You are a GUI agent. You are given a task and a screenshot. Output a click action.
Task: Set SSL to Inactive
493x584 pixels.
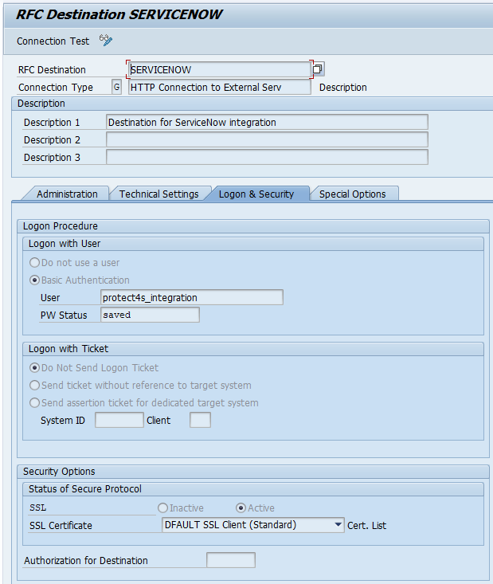click(162, 508)
